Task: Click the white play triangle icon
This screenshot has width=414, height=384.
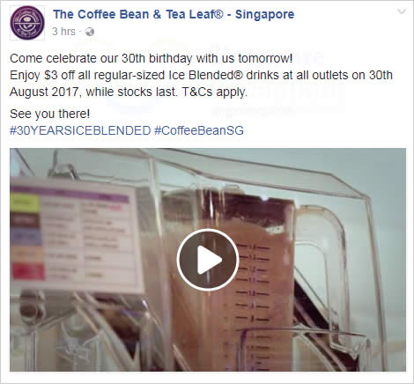Action: [209, 260]
